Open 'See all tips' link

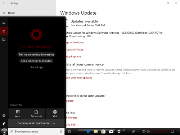click(x=37, y=67)
